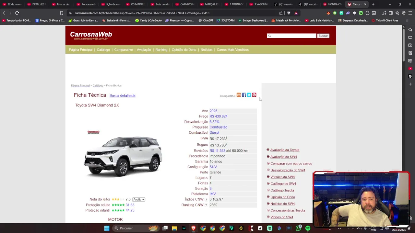The width and height of the screenshot is (415, 233).
Task: Click the Buscar button
Action: [323, 36]
